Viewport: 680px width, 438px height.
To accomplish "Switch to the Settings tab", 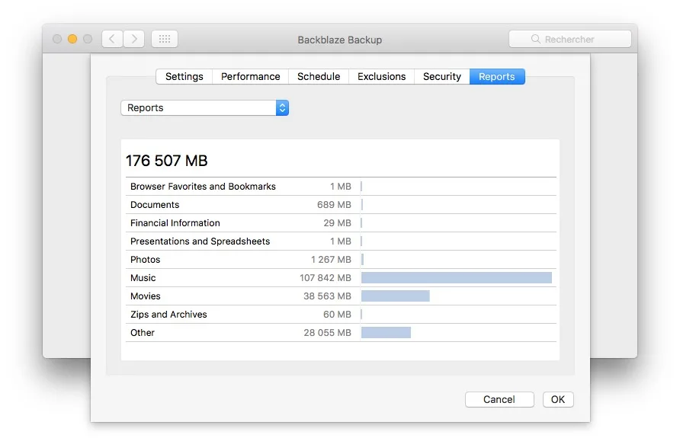I will coord(184,77).
